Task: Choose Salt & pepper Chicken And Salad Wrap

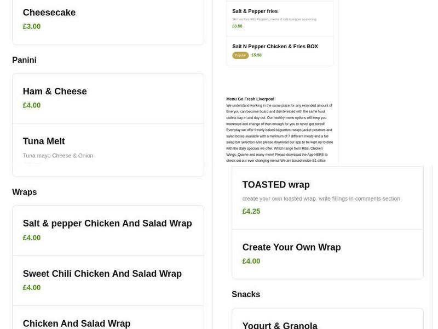Action: point(107,223)
